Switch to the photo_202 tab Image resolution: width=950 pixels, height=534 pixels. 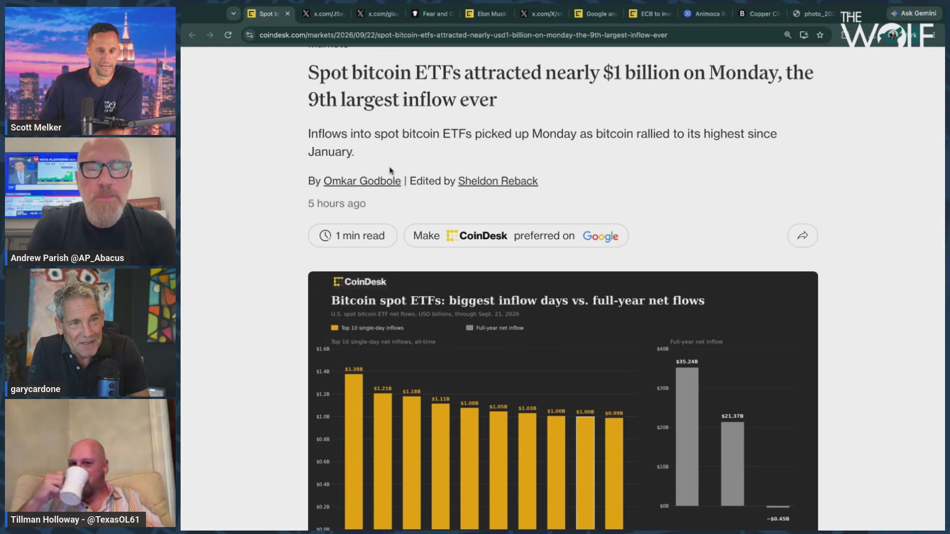click(813, 14)
